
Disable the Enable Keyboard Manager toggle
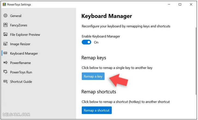[x=86, y=42]
